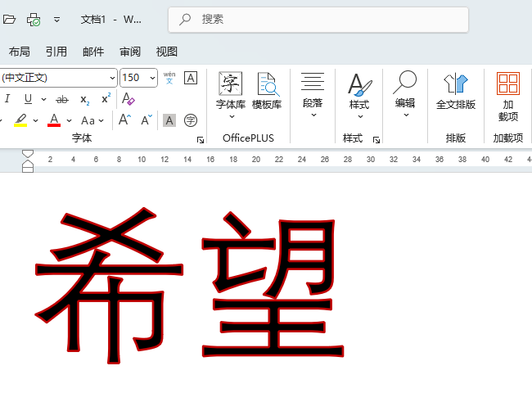The width and height of the screenshot is (532, 402).
Task: Toggle superscript formatting
Action: (x=106, y=98)
